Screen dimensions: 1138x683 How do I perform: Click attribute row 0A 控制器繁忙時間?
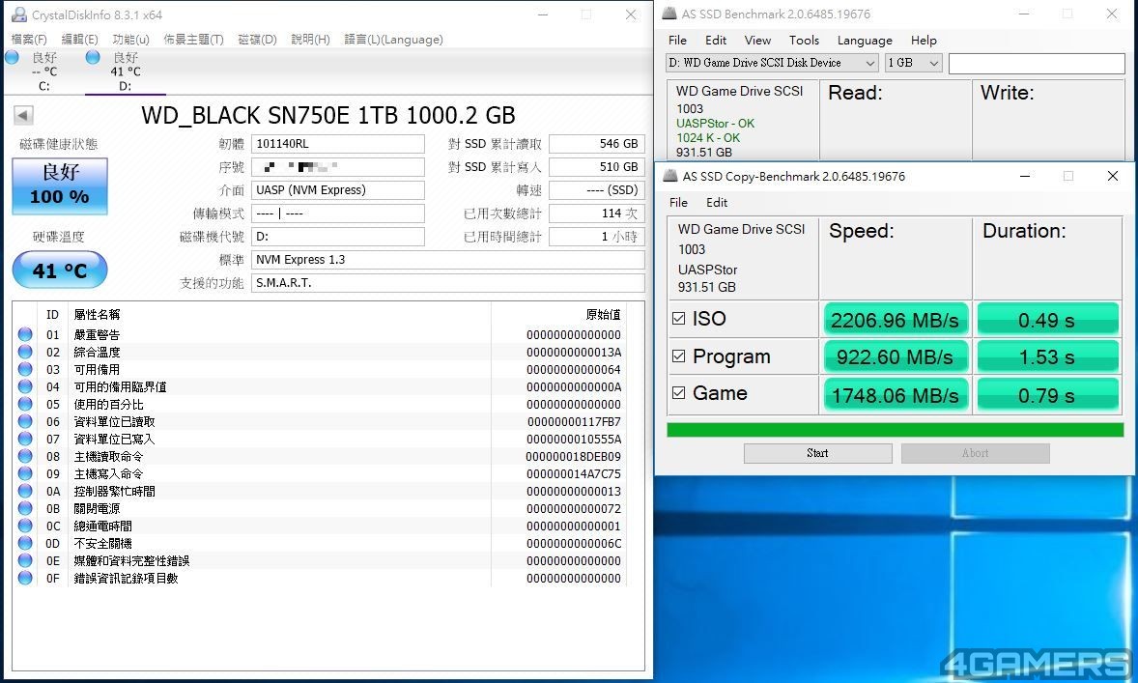[x=320, y=492]
